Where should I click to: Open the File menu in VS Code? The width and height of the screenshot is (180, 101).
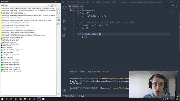68,2
